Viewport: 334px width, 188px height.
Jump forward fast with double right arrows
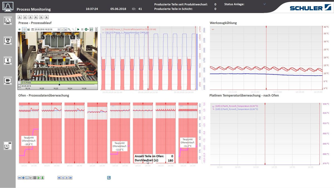click(71, 178)
